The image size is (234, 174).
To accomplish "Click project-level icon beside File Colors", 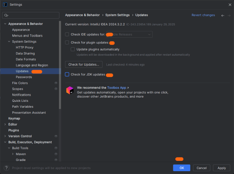I will coord(56,83).
